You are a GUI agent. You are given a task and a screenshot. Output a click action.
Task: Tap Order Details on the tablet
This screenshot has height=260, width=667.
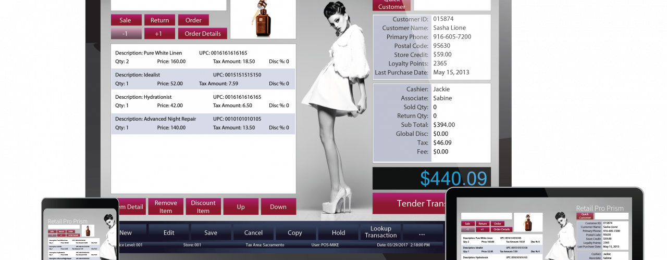tap(501, 229)
